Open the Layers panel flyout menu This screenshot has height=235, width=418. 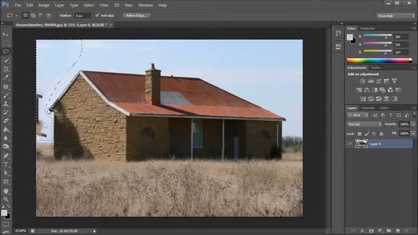click(413, 108)
